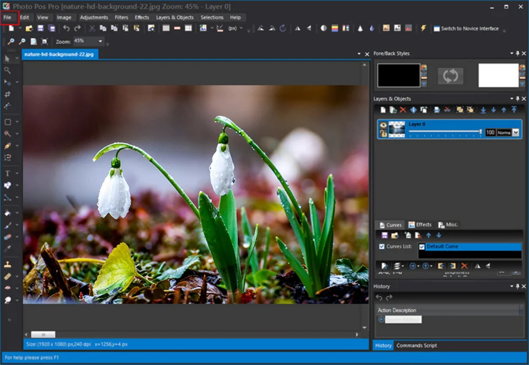
Task: Pin the History panel
Action: pyautogui.click(x=517, y=286)
